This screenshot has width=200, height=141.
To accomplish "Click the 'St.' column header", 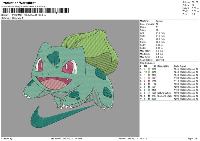I will tap(155, 66).
